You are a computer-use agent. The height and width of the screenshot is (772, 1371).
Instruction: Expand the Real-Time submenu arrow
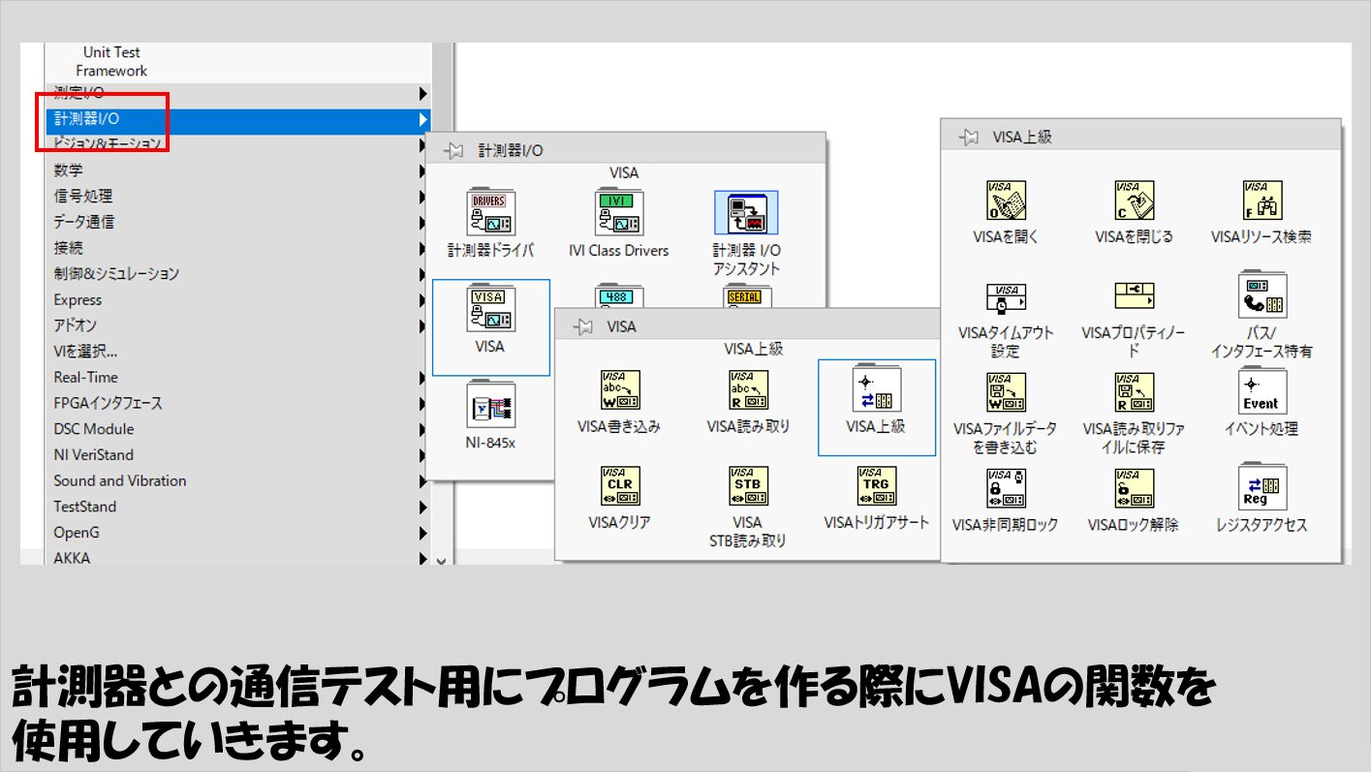[x=422, y=378]
